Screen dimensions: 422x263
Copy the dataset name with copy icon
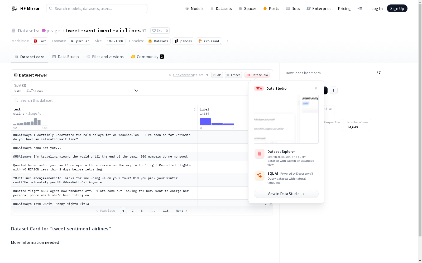144,31
